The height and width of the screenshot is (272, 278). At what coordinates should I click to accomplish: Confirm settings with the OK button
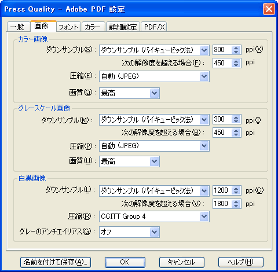[125, 262]
